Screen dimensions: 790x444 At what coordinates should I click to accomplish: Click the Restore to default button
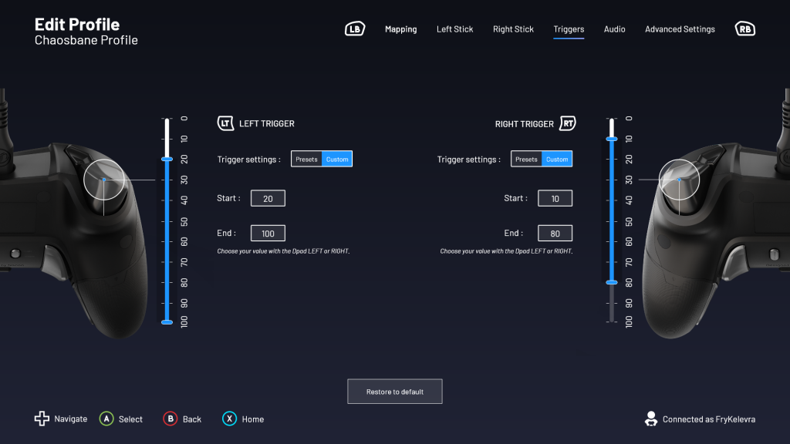[395, 392]
